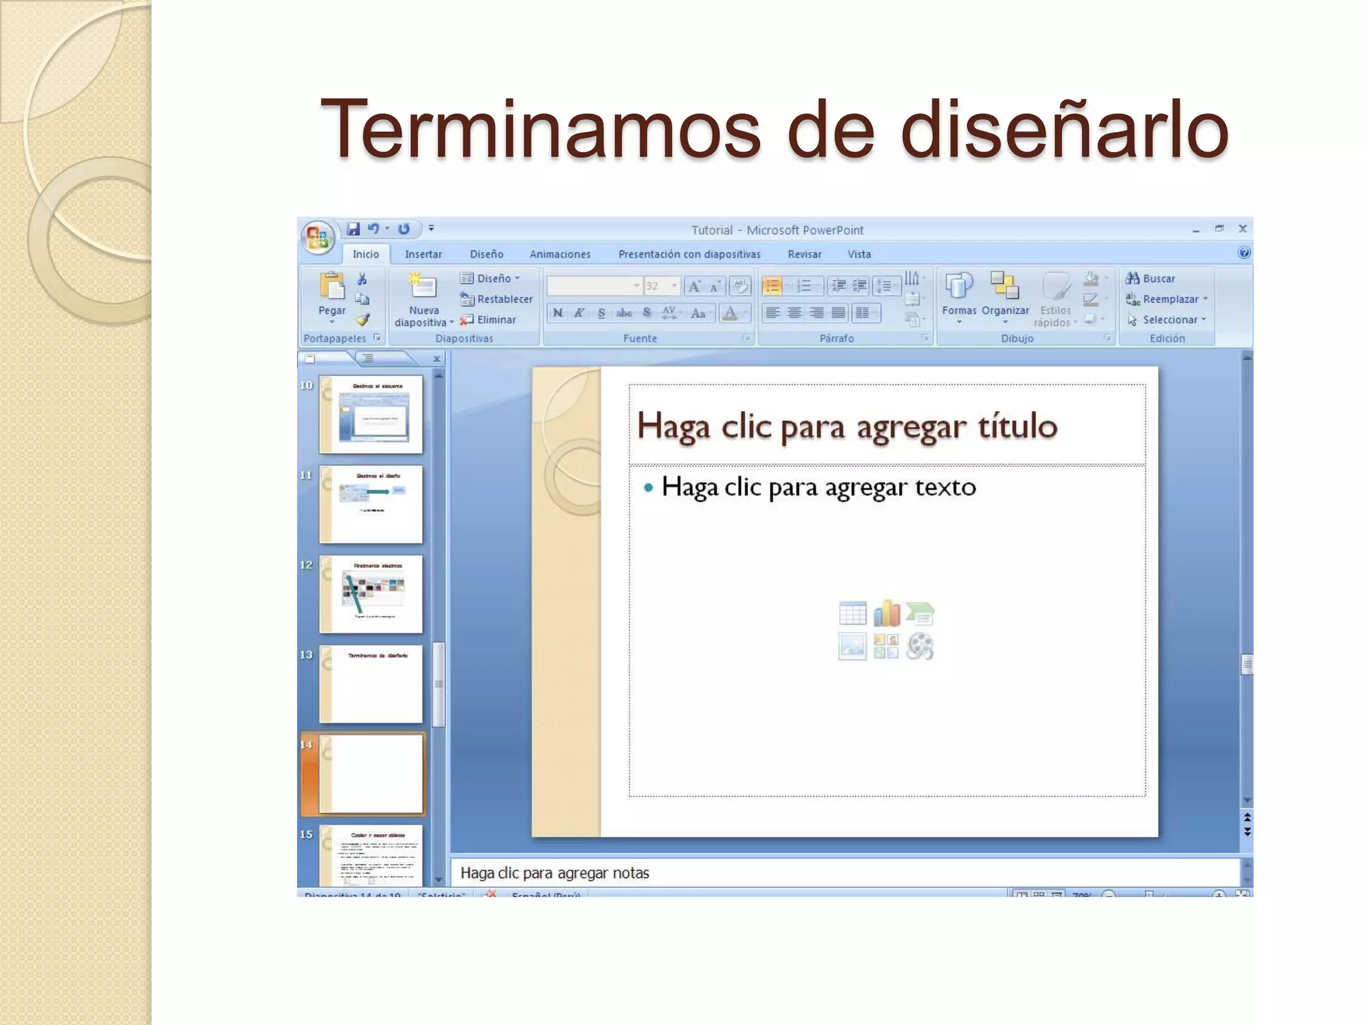The height and width of the screenshot is (1025, 1367).
Task: Toggle italic with the K button
Action: (579, 313)
